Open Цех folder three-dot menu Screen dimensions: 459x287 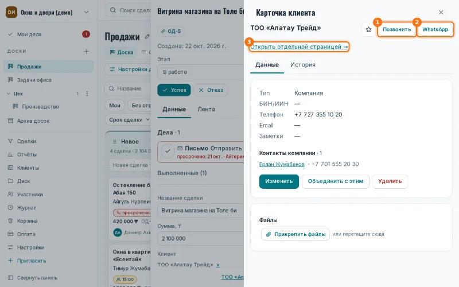[87, 94]
